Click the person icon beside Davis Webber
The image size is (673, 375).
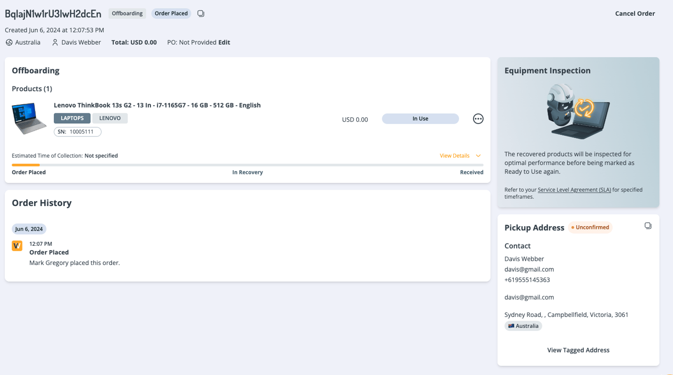click(55, 42)
